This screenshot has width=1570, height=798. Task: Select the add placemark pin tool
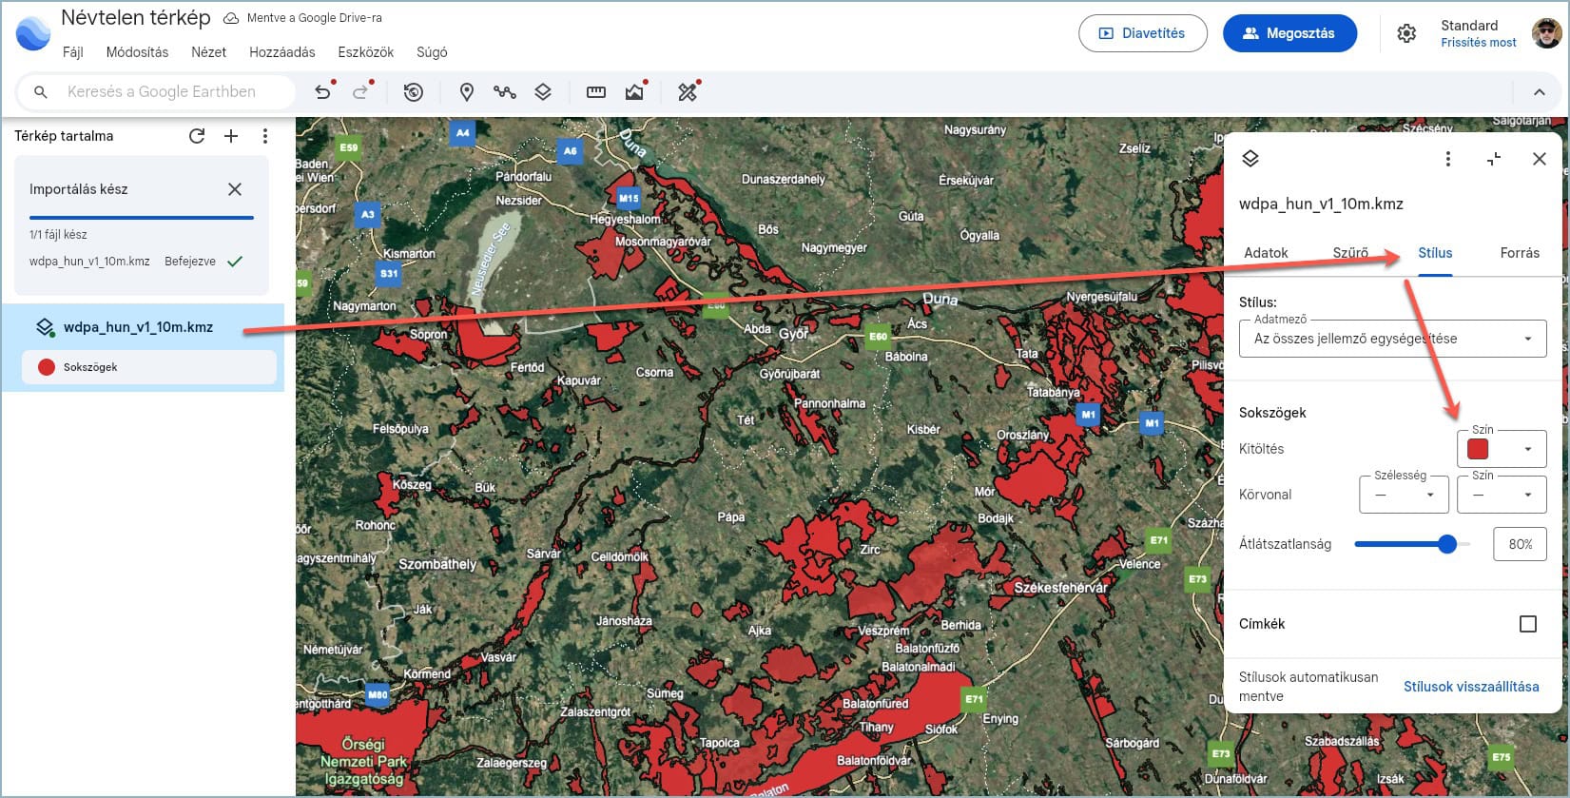pos(467,92)
